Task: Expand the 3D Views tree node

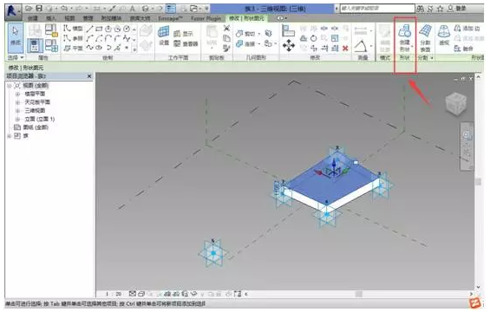Action: (x=18, y=111)
